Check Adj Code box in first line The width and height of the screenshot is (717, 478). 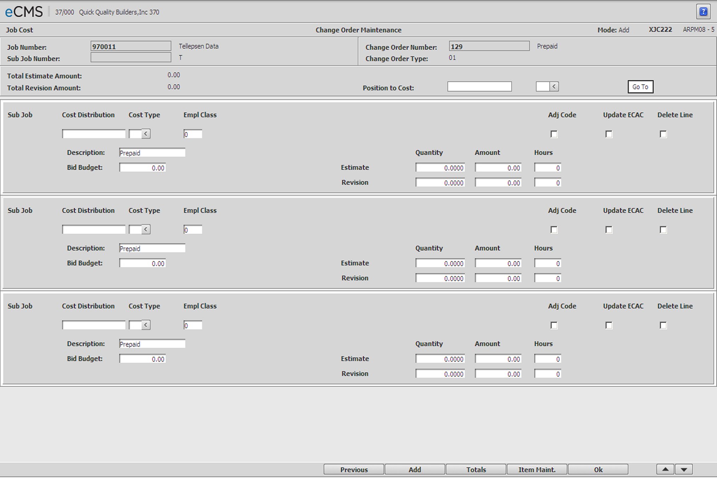click(554, 134)
